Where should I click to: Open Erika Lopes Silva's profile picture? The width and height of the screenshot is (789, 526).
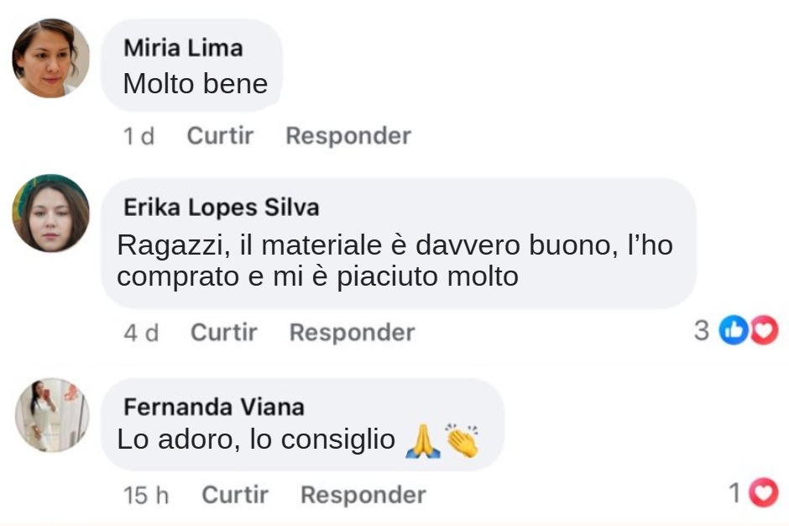pyautogui.click(x=51, y=213)
